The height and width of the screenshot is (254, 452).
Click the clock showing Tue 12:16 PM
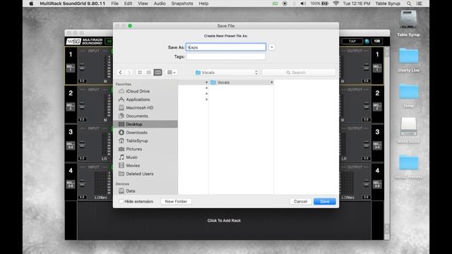[357, 4]
